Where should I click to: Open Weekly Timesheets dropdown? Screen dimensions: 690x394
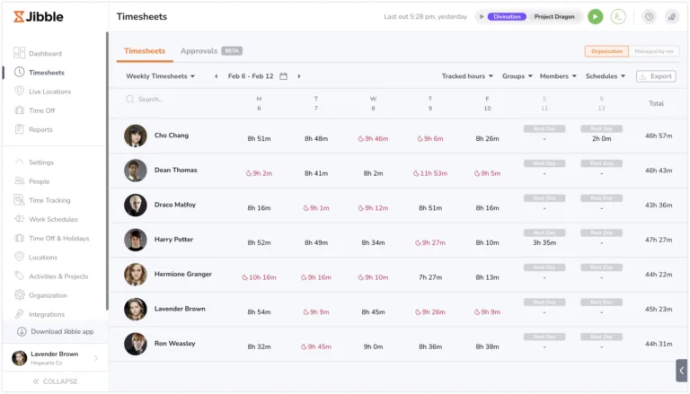(160, 76)
